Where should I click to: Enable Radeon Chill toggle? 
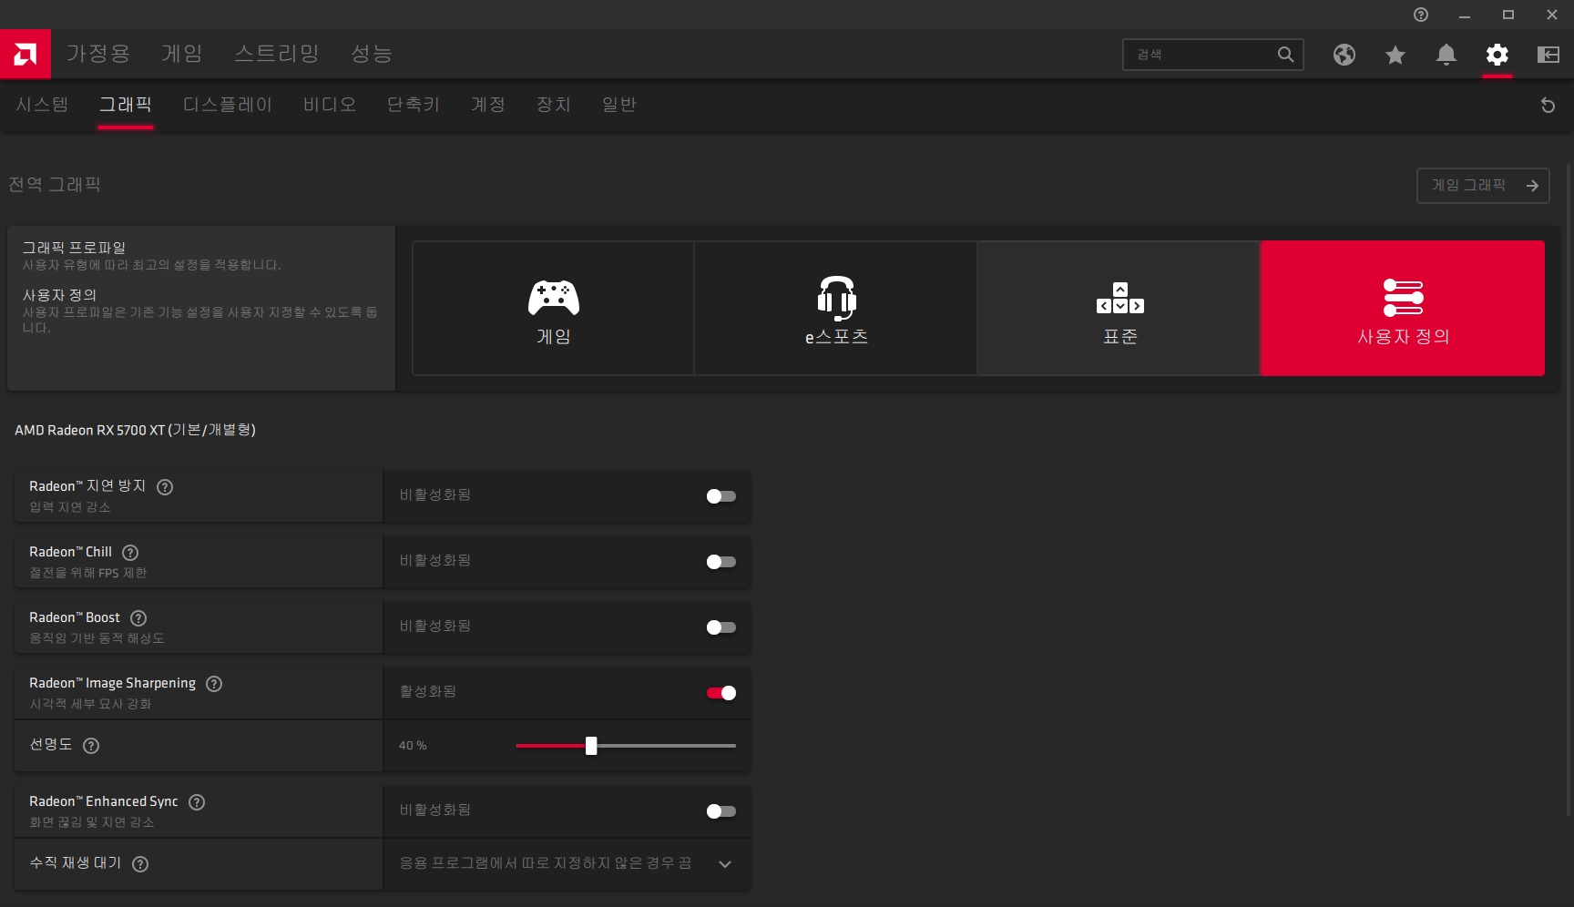pos(721,562)
